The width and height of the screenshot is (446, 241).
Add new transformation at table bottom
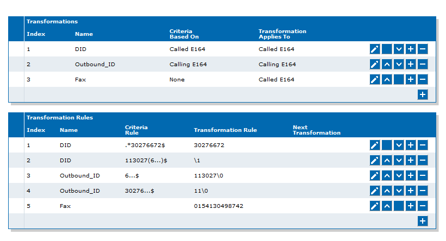423,94
